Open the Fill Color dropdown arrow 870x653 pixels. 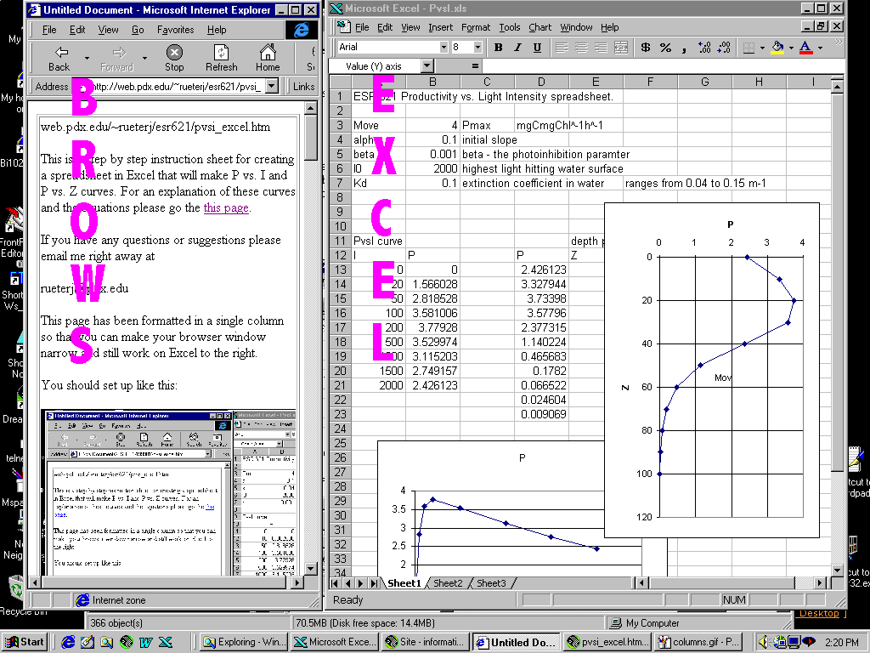point(791,48)
